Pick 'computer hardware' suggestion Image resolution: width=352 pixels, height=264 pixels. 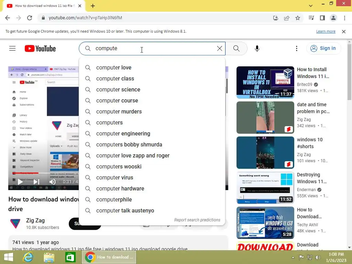(x=152, y=189)
